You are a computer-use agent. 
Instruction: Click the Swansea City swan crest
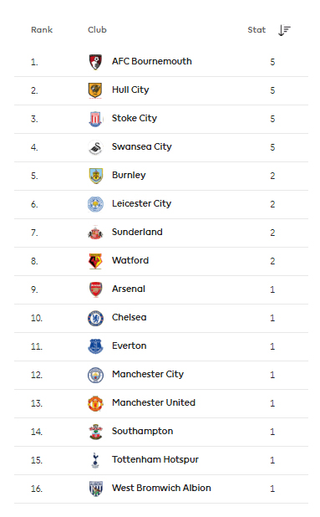tap(95, 147)
